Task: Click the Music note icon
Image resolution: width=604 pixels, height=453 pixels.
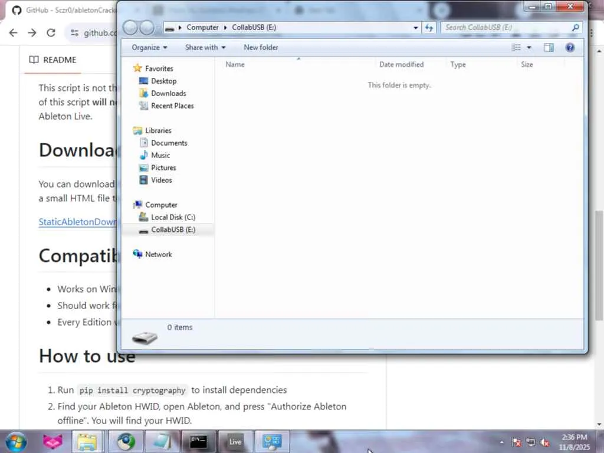Action: [143, 155]
